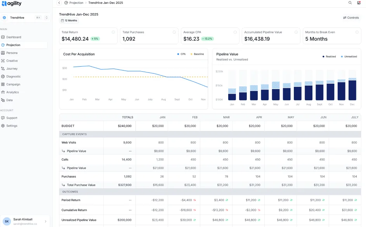This screenshot has width=366, height=227.
Task: Click info icon on Accumulated Pipeline Value card
Action: [296, 32]
